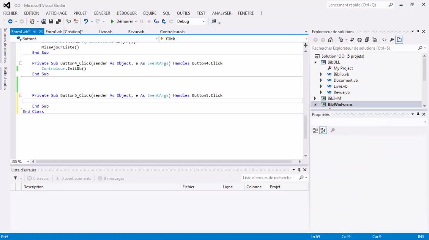
Task: Open Properties wrench in Solution Explorer toolbar
Action: pos(392,40)
